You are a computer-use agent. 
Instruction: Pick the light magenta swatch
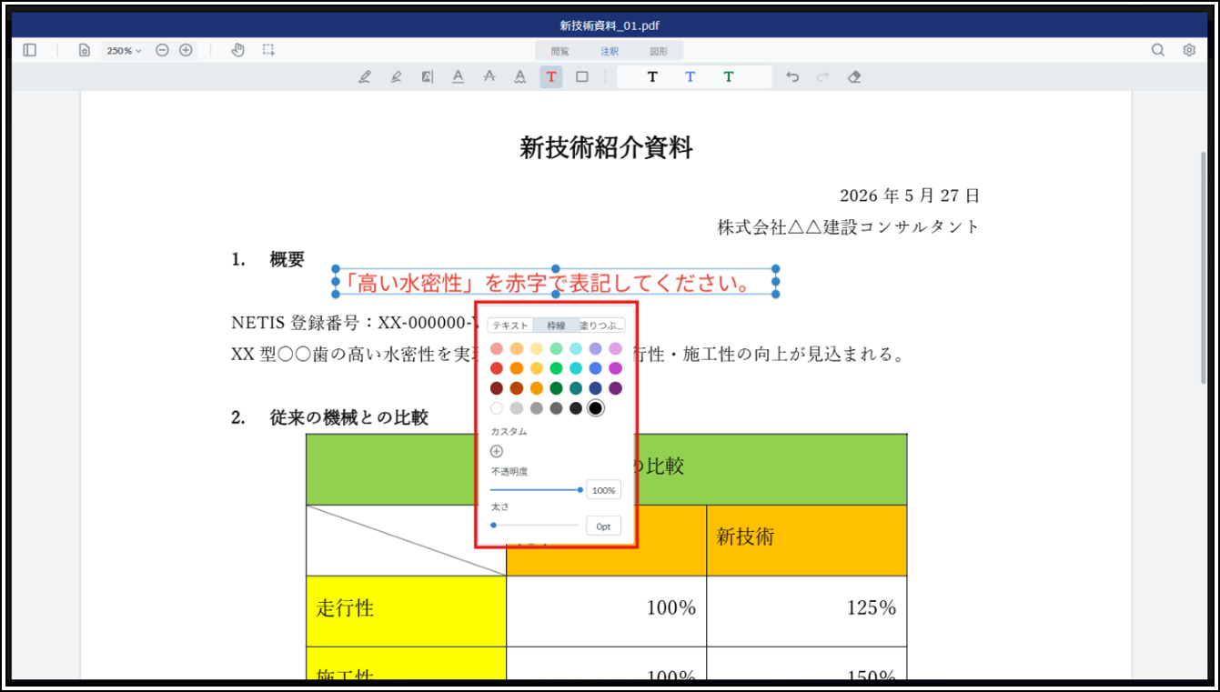tap(616, 348)
